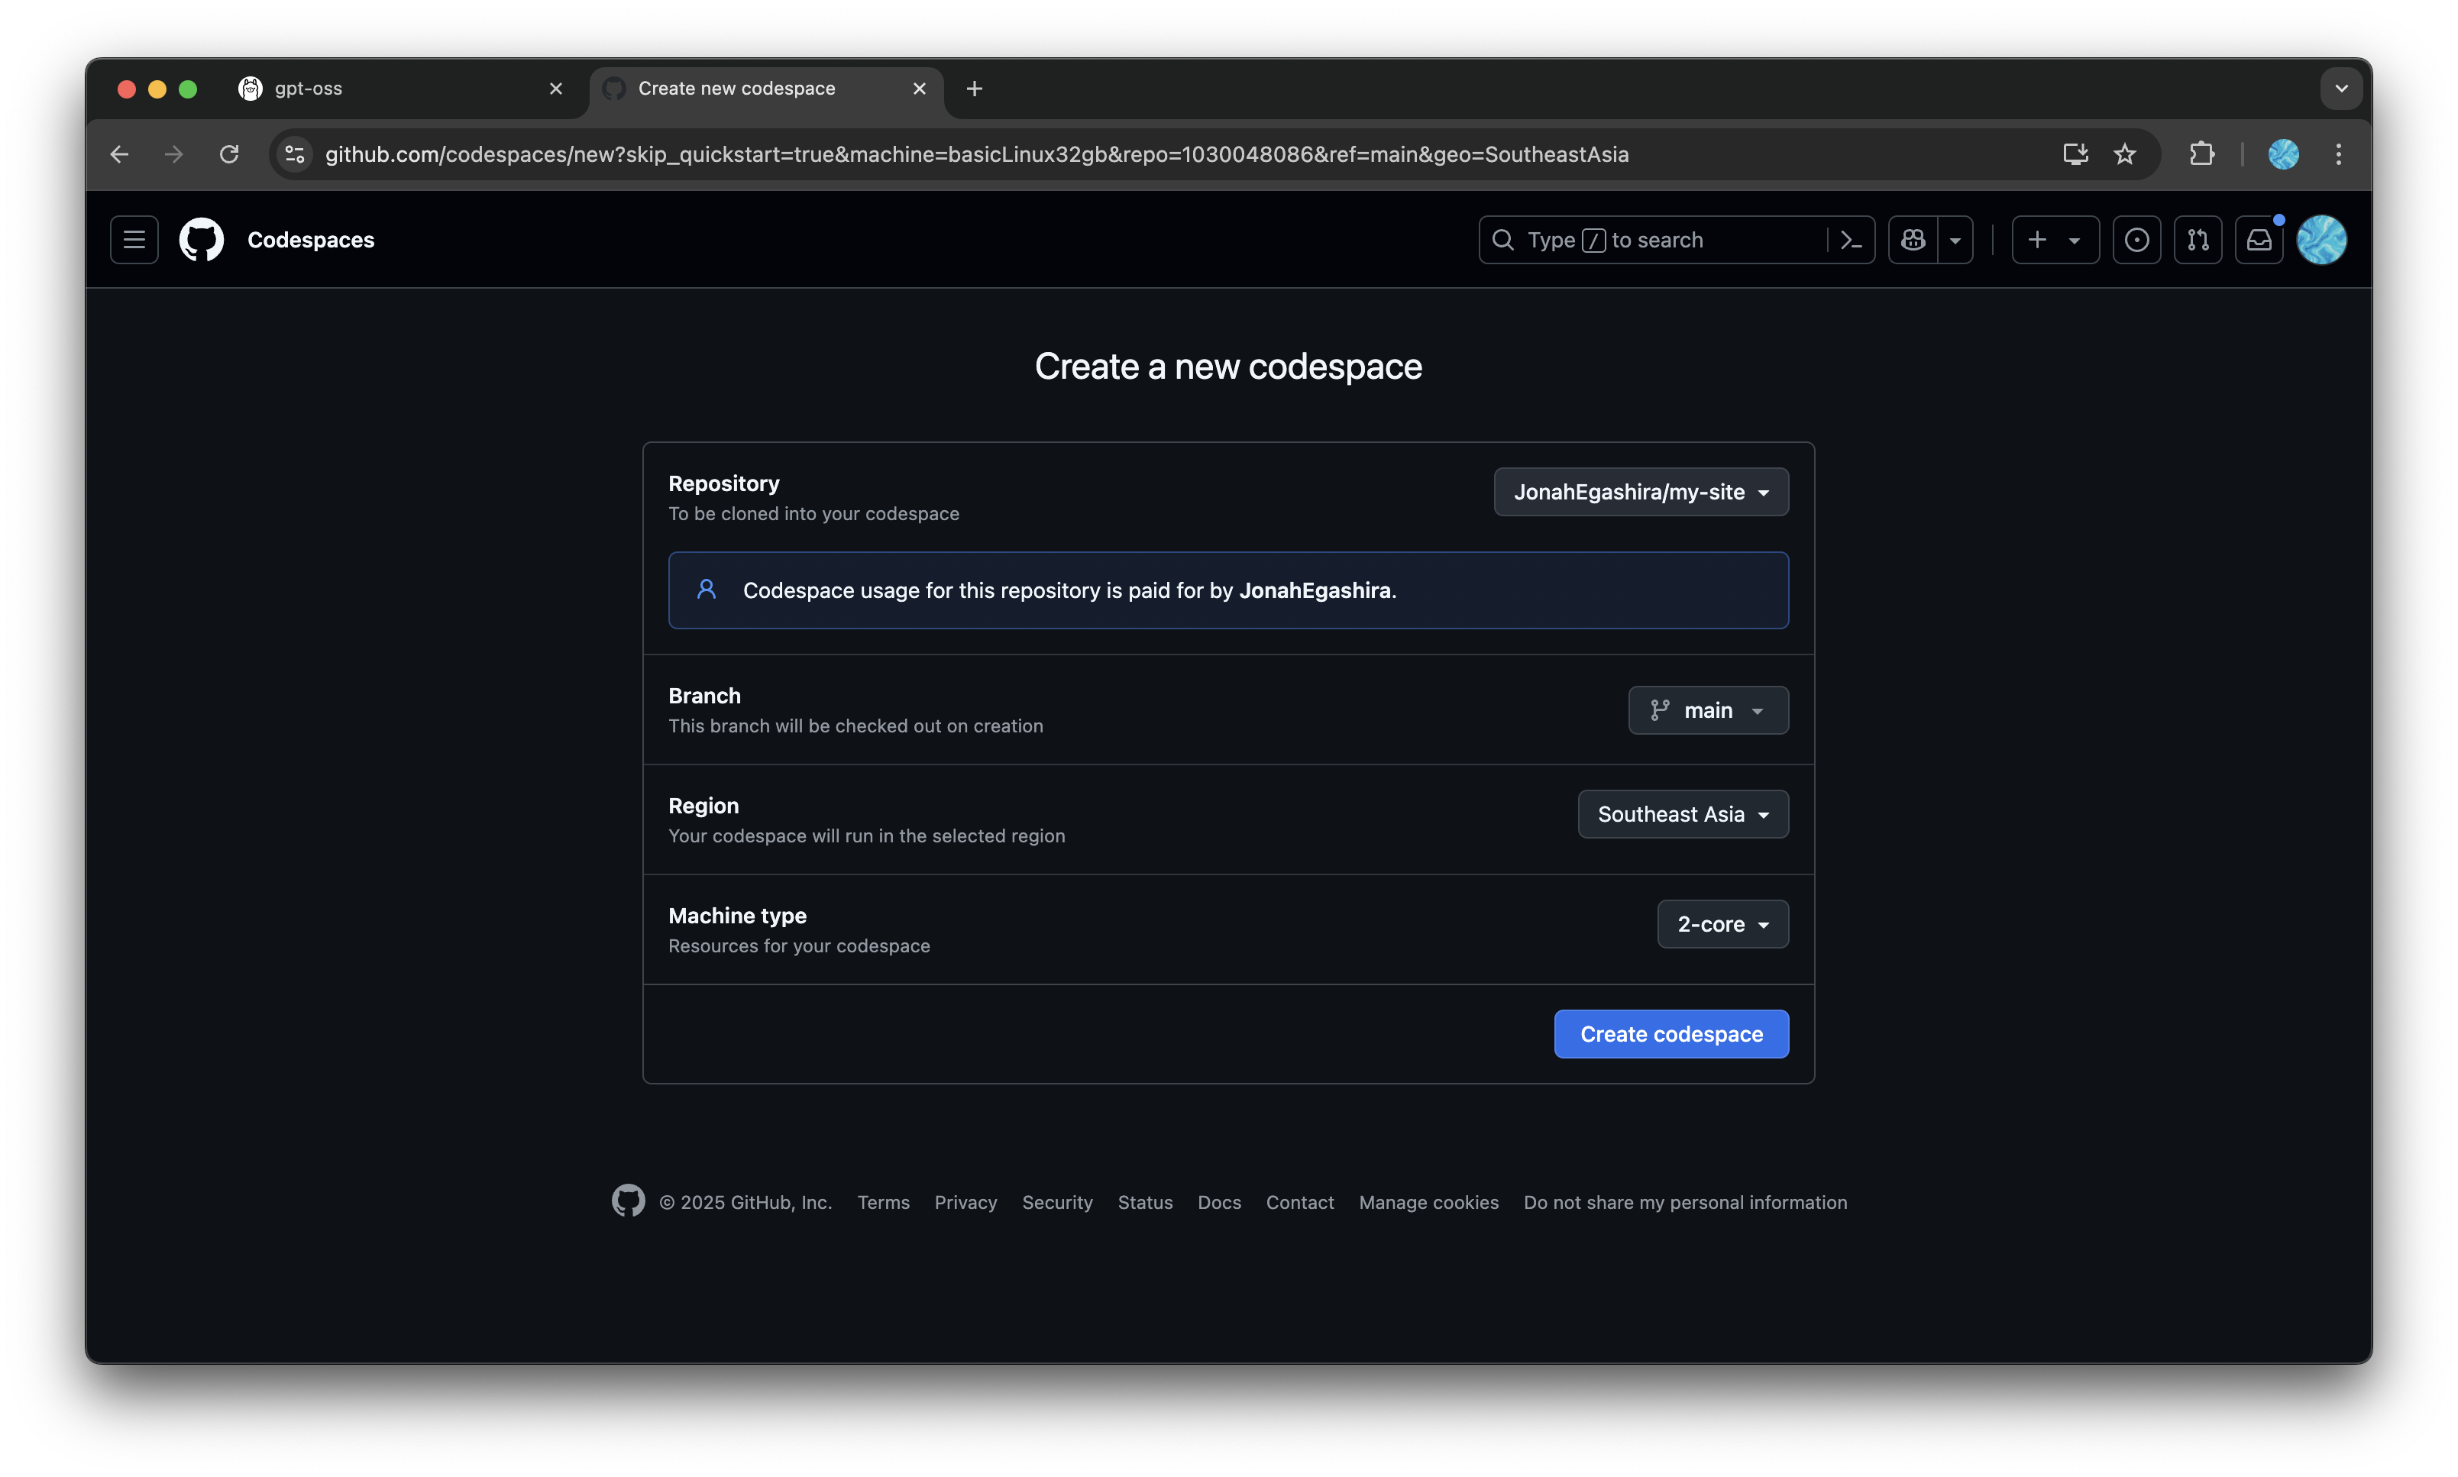Open the command palette terminal icon
This screenshot has height=1477, width=2458.
(1851, 239)
